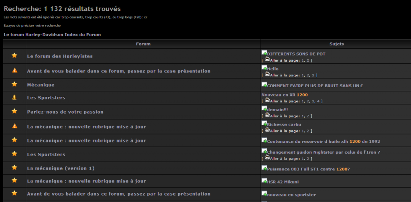The width and height of the screenshot is (411, 202).
Task: Open the demain!!! topic
Action: coord(277,110)
